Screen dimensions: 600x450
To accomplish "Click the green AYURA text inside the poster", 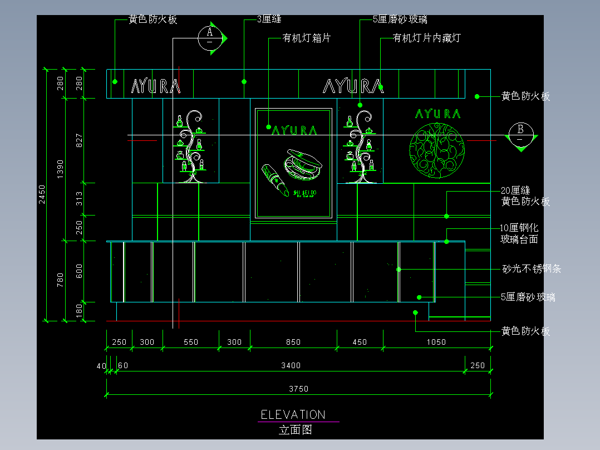I will point(294,130).
